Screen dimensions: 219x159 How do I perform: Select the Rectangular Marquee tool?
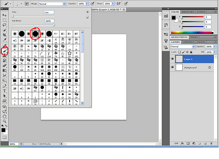4,20
